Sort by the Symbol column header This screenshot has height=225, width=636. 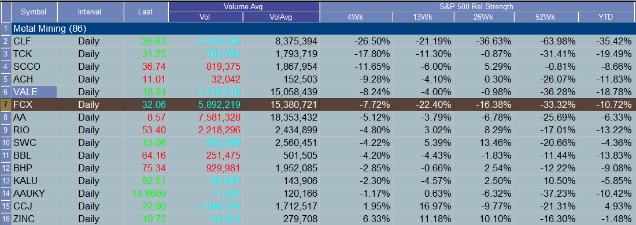click(34, 12)
